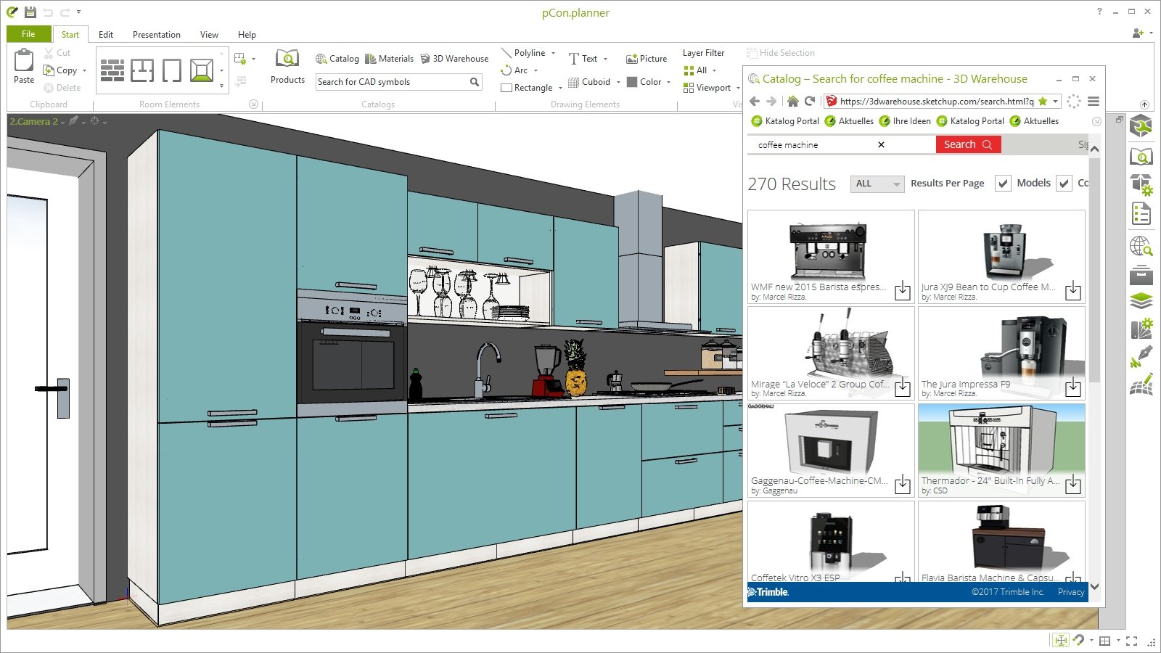Viewport: 1161px width, 653px height.
Task: Select the Text tool
Action: (583, 59)
